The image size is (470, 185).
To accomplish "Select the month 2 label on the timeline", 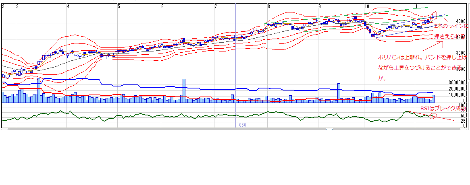I will [3, 6].
